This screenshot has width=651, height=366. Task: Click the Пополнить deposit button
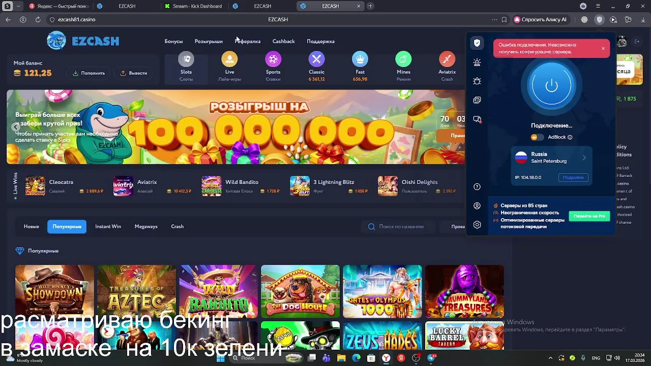coord(88,73)
